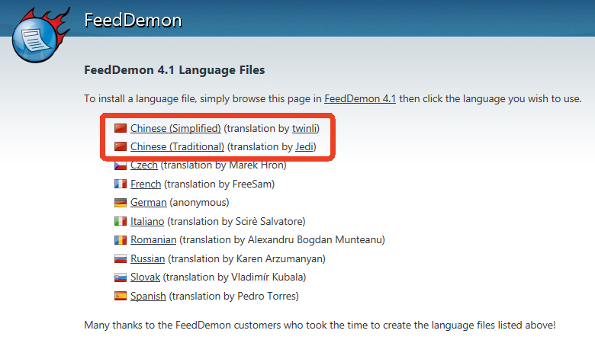595x340 pixels.
Task: Open translator twinli's link
Action: tap(304, 128)
